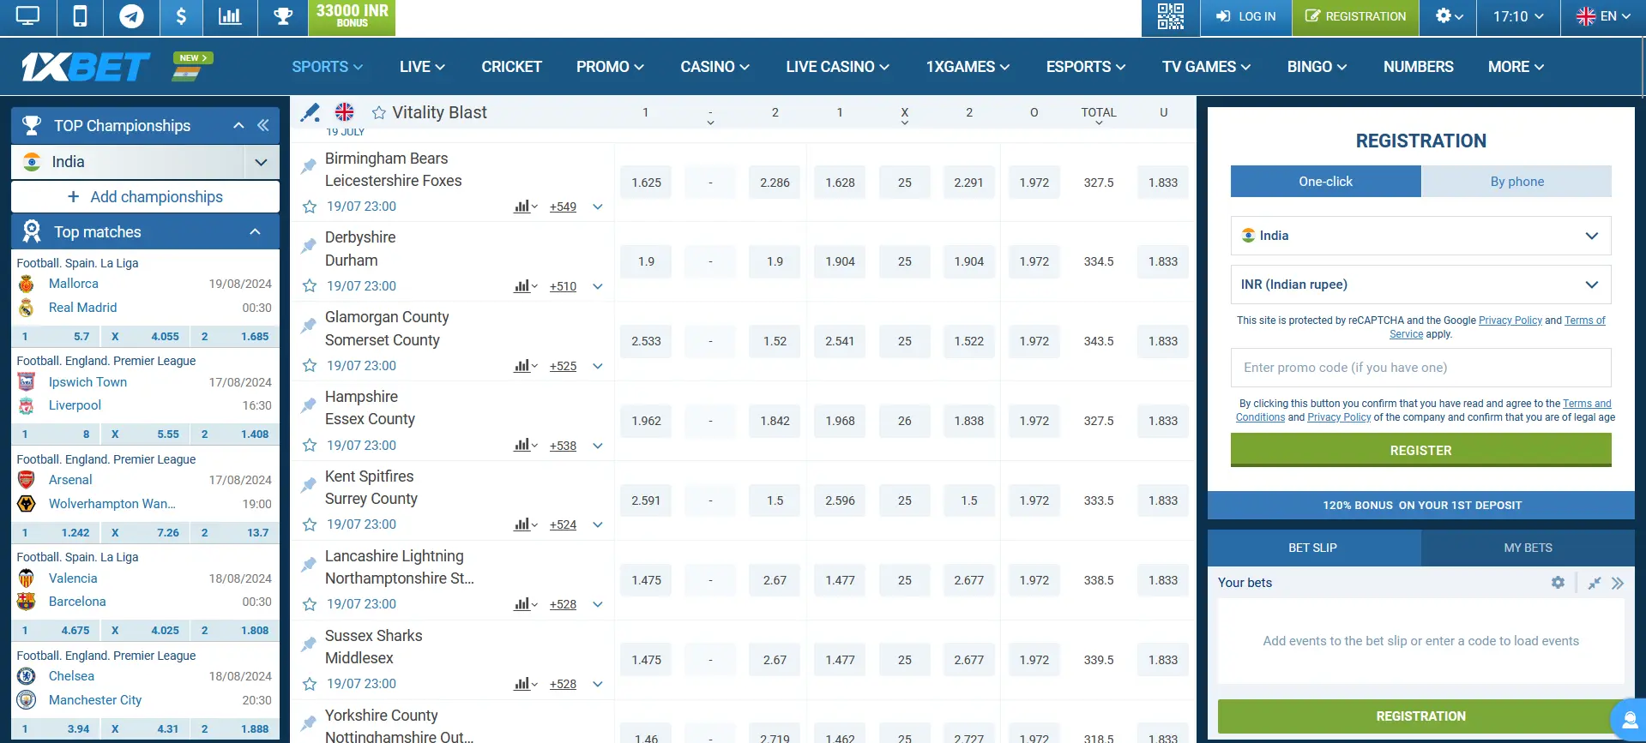Open the trophy results icon in top bar
This screenshot has height=743, width=1646.
pos(282,16)
